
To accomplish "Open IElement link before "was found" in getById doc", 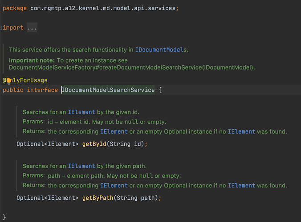I will pos(242,131).
